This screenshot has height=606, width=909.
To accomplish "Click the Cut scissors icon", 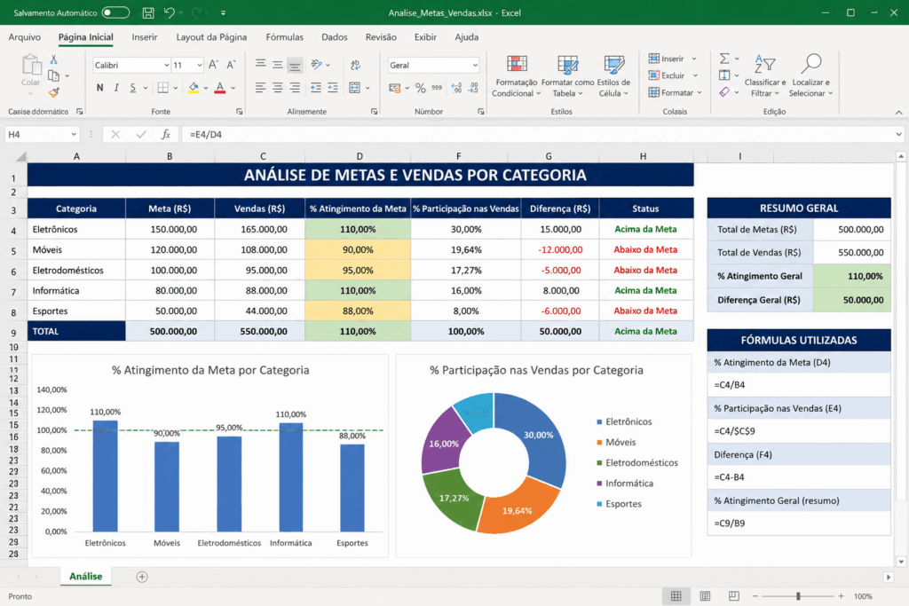I will pos(53,59).
